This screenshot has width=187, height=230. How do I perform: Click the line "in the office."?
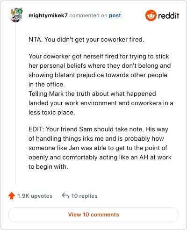pyautogui.click(x=47, y=85)
